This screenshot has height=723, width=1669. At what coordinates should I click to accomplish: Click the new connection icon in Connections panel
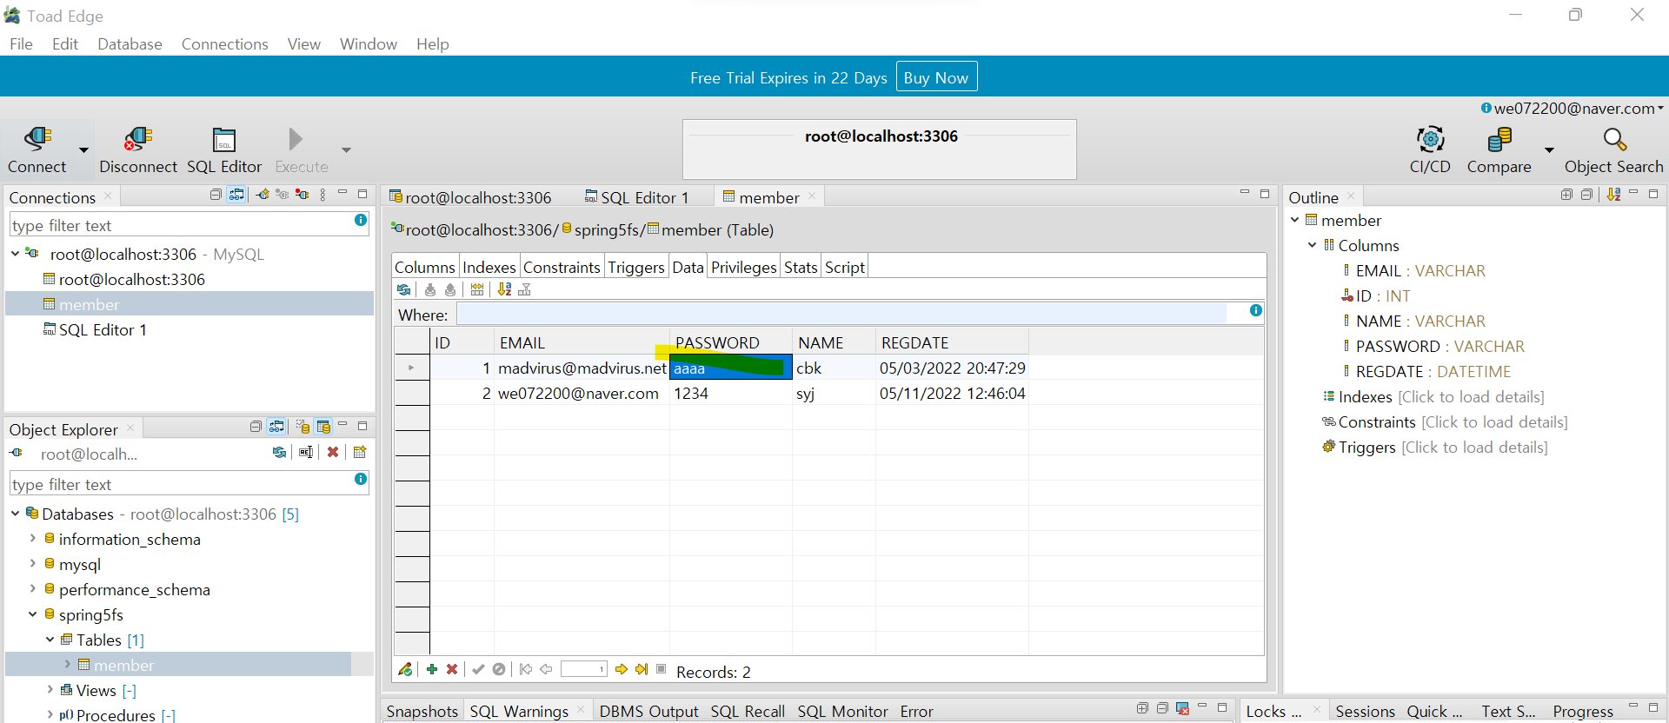click(263, 195)
